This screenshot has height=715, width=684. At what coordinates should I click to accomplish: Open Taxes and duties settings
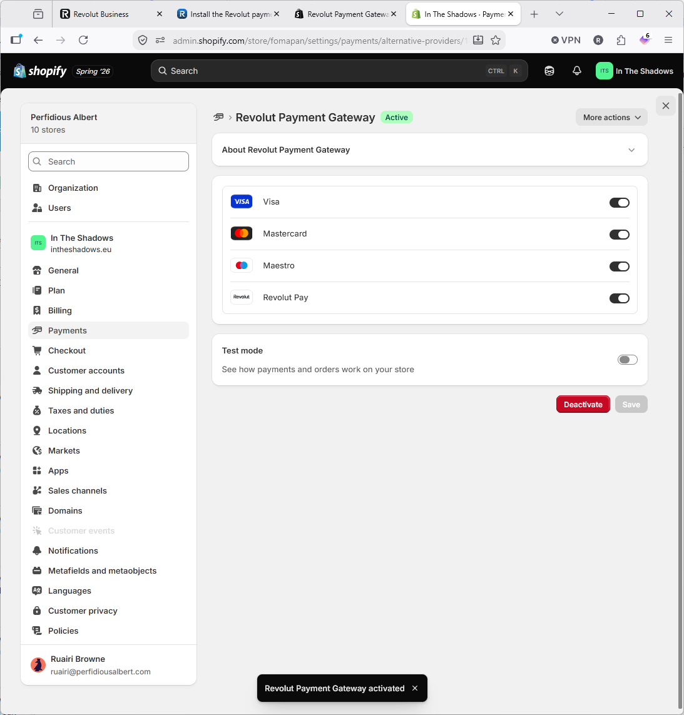tap(109, 411)
